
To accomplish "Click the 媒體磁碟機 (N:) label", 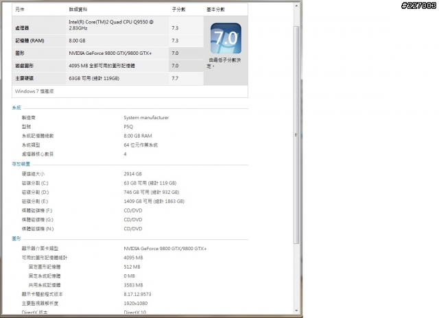I will pos(38,229).
